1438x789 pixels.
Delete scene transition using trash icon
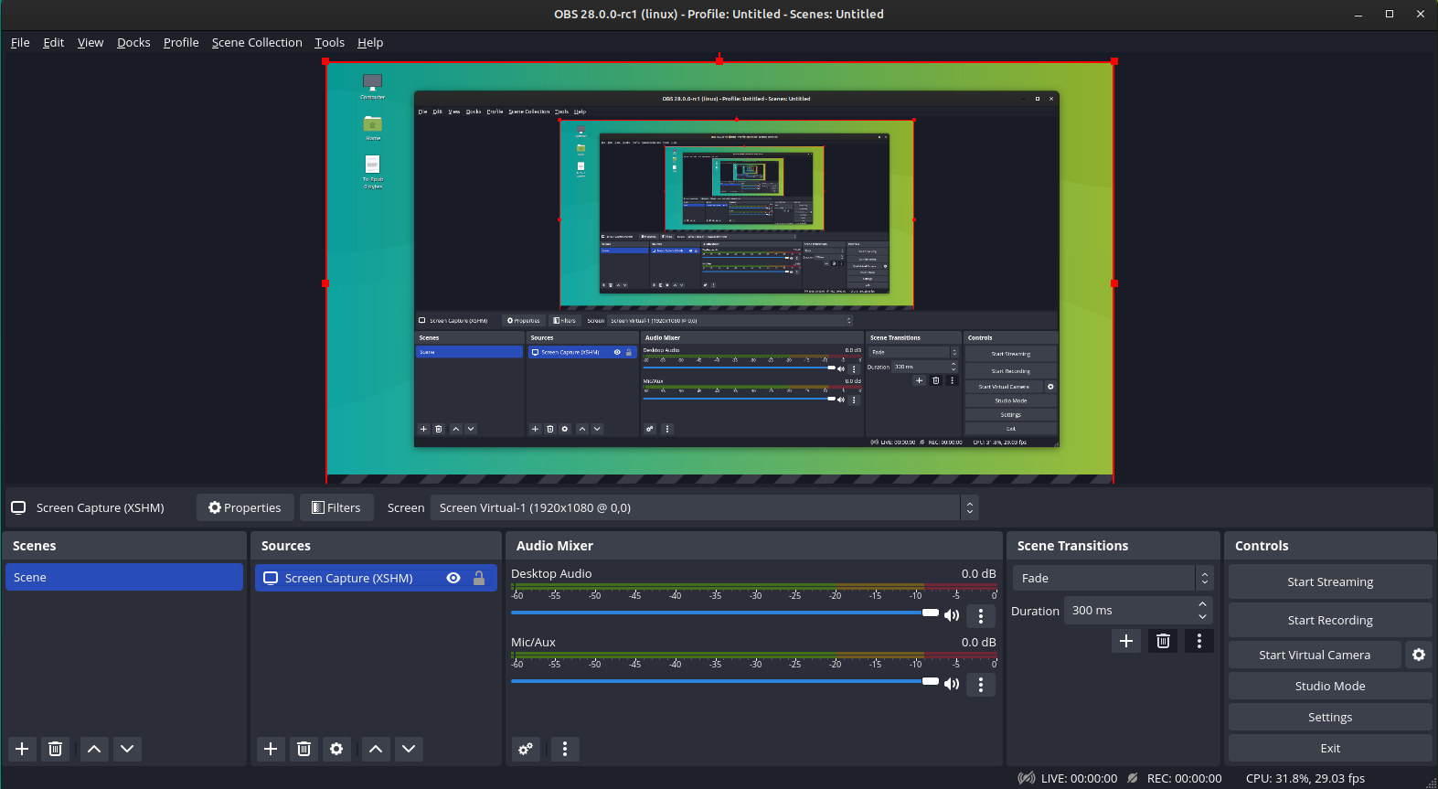[1163, 641]
